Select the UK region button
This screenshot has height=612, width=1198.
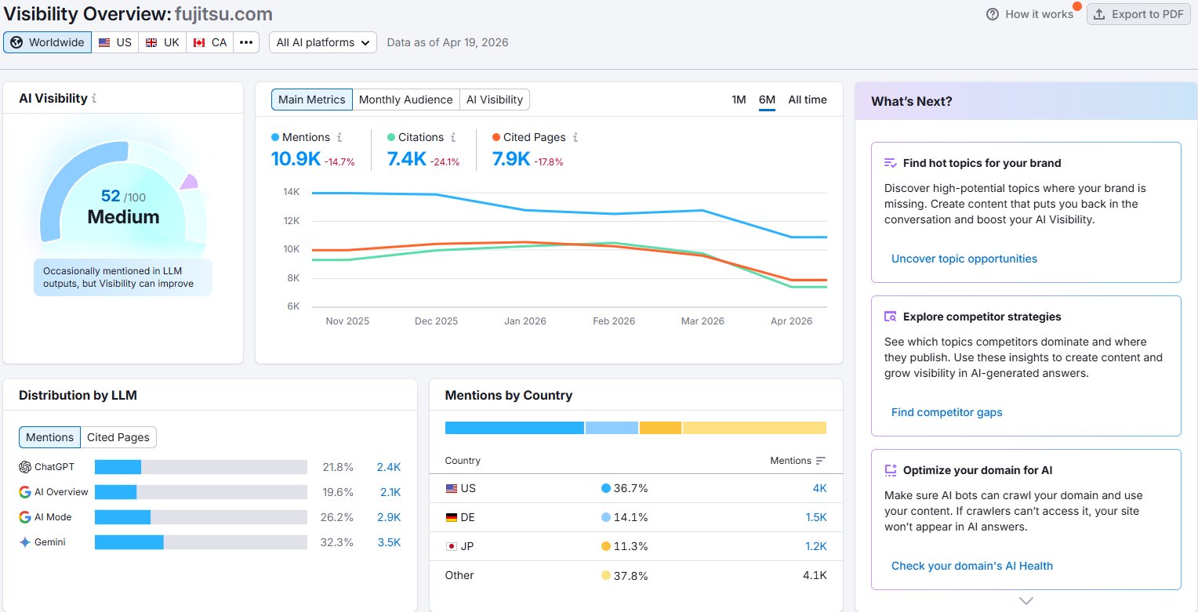(162, 42)
